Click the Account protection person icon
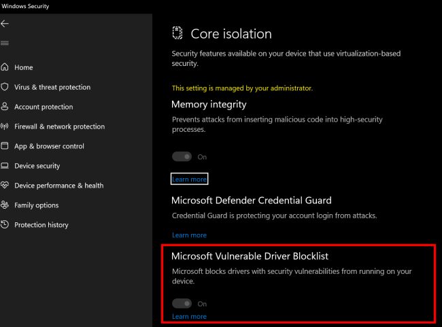This screenshot has height=327, width=442. (x=5, y=107)
